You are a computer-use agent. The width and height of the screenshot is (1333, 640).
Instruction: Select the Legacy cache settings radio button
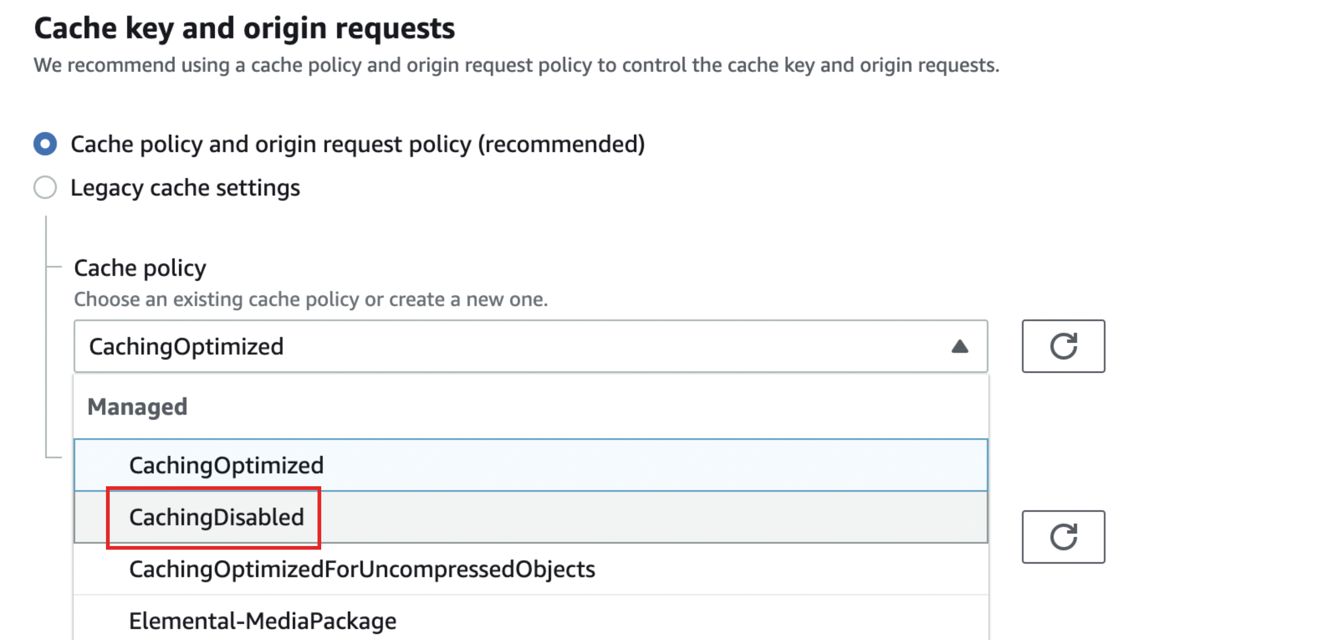[45, 188]
